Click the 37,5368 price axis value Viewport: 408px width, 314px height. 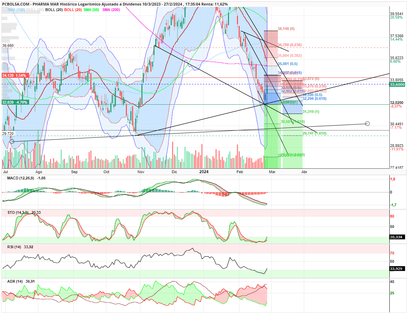(397, 36)
